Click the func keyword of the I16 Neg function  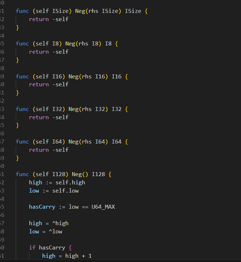tap(22, 77)
